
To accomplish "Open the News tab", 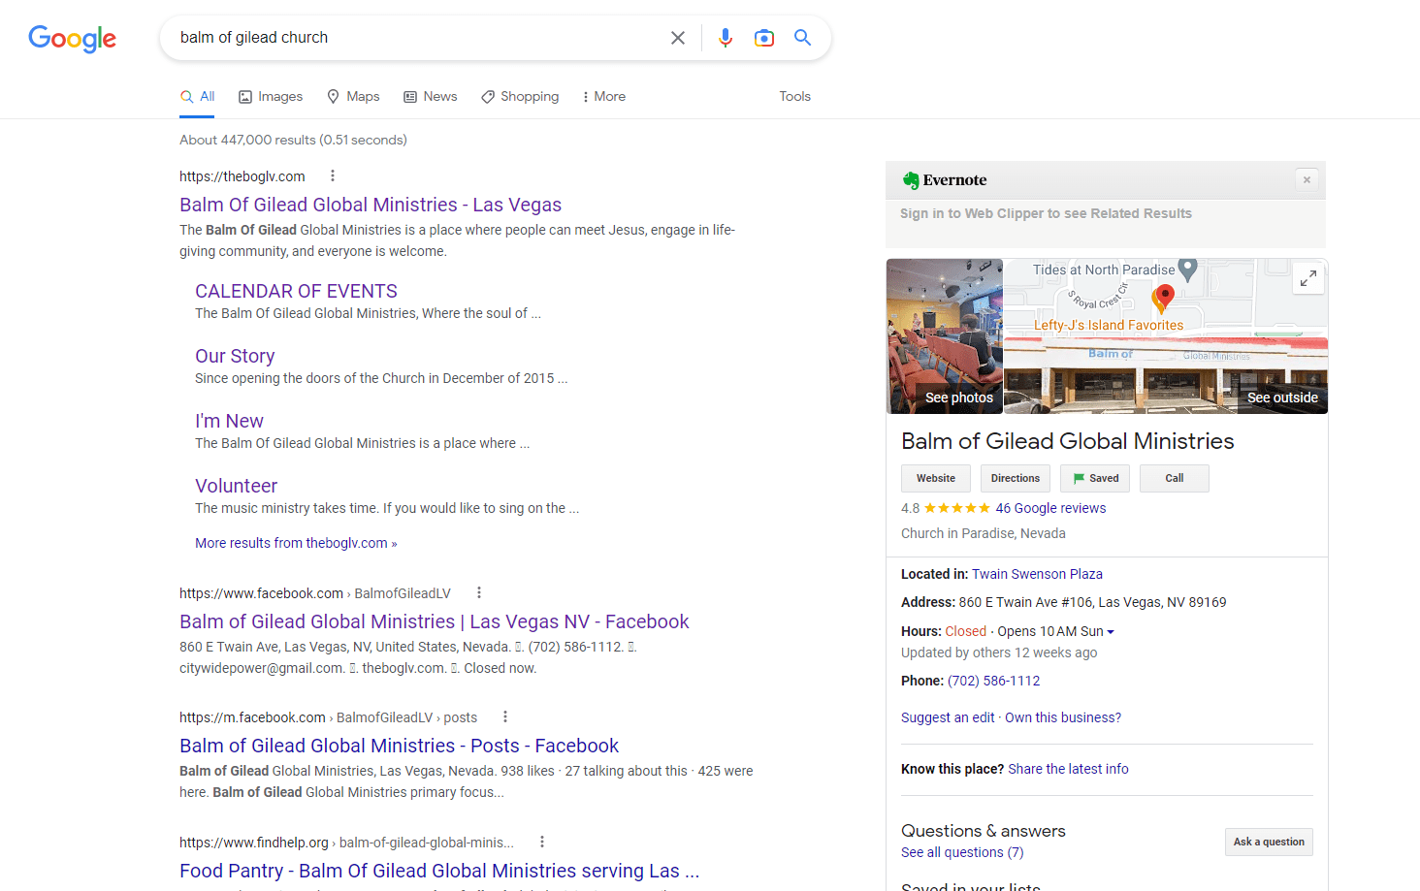I will click(x=431, y=96).
